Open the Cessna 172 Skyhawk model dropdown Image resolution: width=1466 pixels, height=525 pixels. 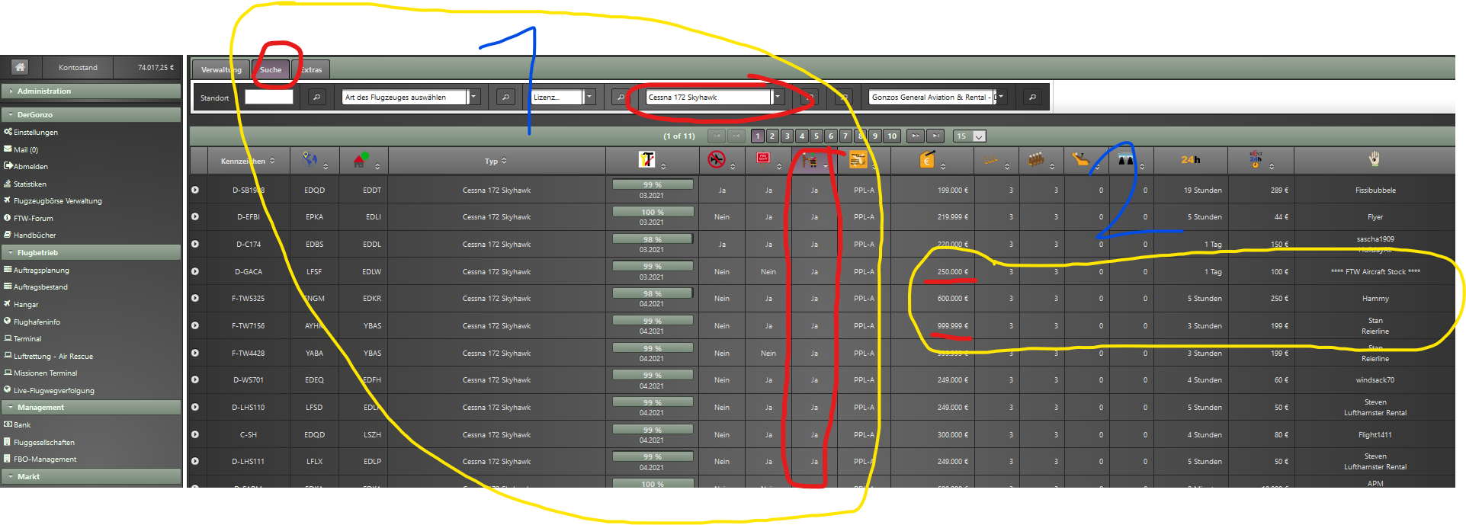point(777,98)
